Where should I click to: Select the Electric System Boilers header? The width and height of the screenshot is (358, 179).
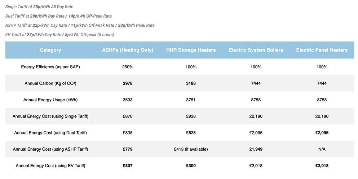coord(256,50)
